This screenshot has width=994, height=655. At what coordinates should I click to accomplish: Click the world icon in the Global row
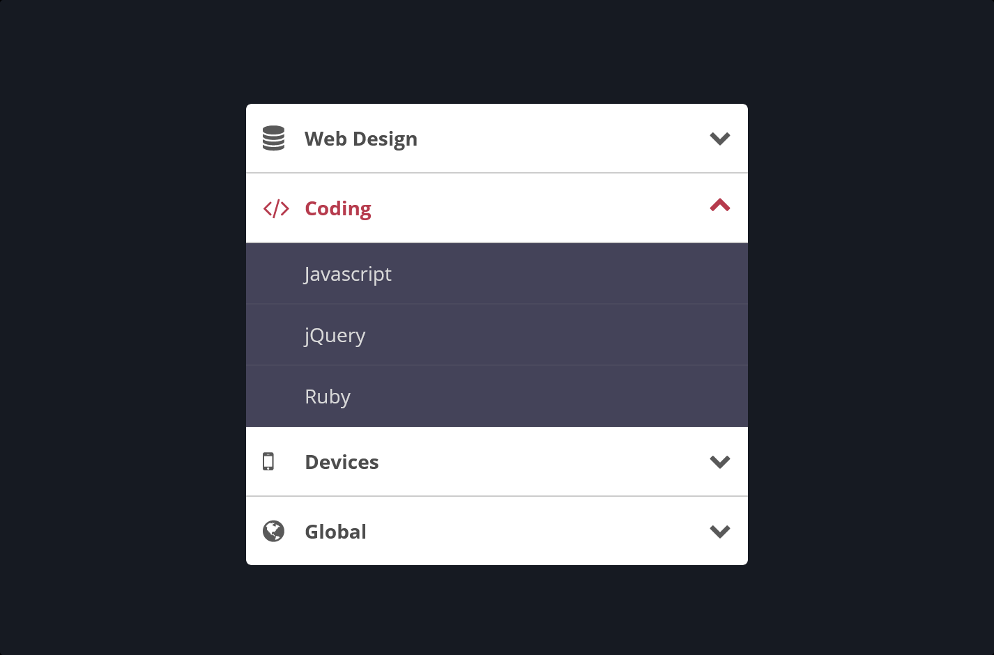pos(273,531)
